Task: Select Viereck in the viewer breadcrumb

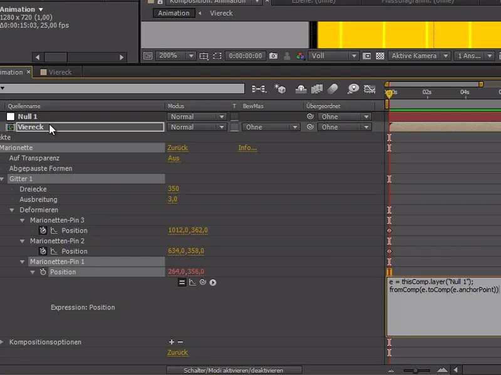Action: point(221,13)
